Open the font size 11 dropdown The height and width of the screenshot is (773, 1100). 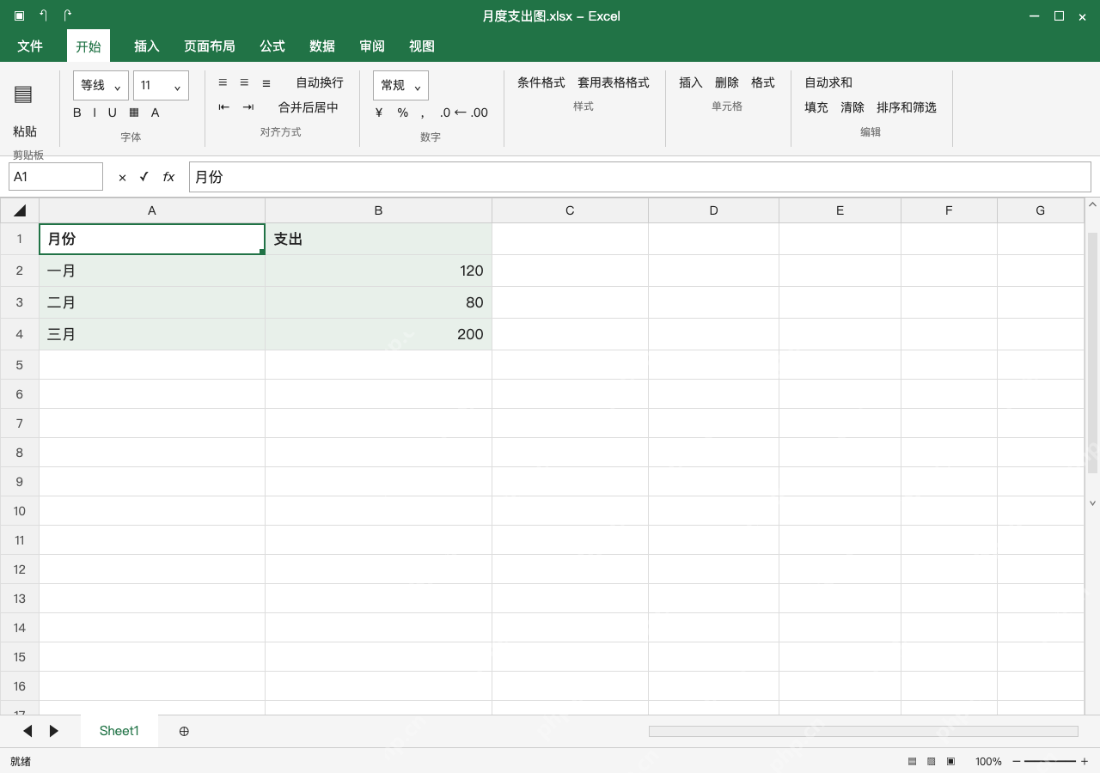coord(161,85)
